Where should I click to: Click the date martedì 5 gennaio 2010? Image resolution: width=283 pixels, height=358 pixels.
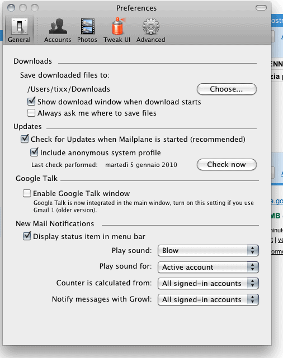[141, 165]
